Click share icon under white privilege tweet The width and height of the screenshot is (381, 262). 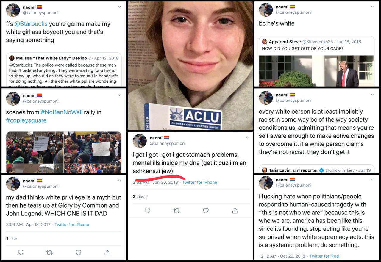click(x=107, y=252)
